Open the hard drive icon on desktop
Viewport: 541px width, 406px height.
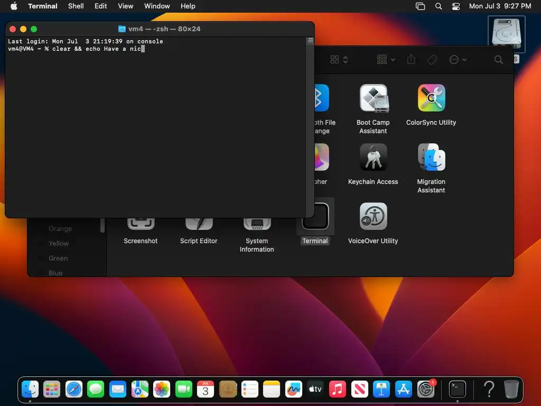point(507,34)
